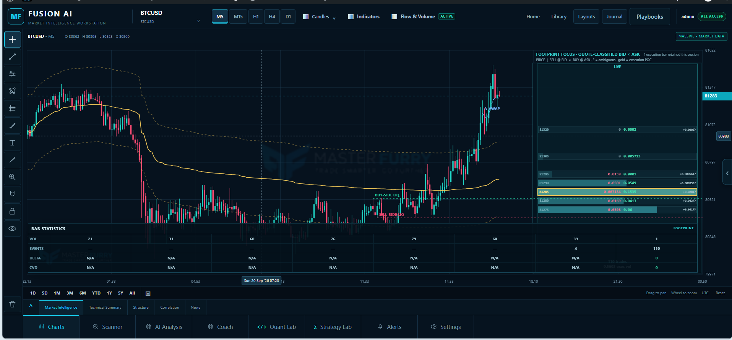Go to the Home page
The height and width of the screenshot is (340, 732).
click(x=533, y=16)
